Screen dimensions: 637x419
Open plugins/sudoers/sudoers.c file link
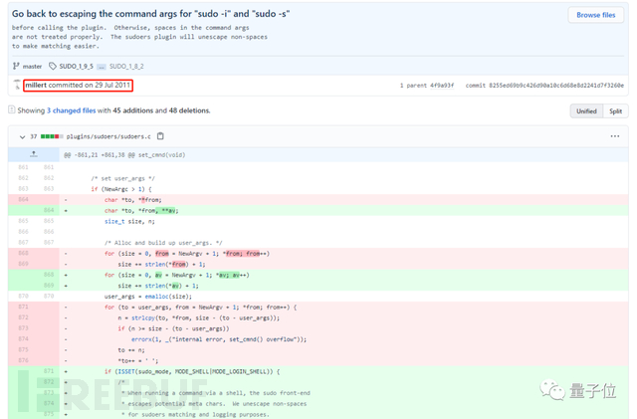108,136
